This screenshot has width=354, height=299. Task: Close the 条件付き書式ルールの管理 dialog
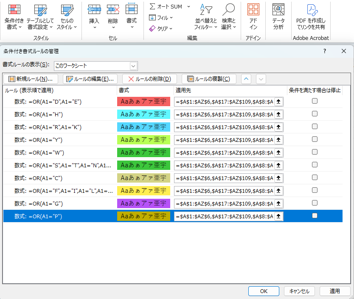[x=344, y=51]
